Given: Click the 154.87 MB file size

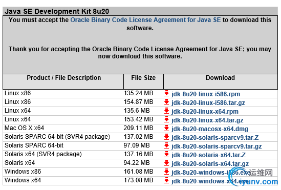Looking at the screenshot, I should 138,102.
